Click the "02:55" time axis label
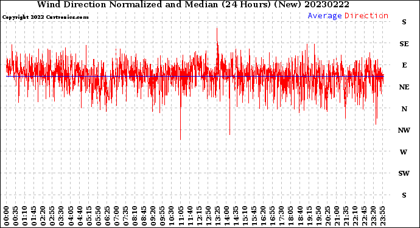The image size is (420, 228). [52, 216]
